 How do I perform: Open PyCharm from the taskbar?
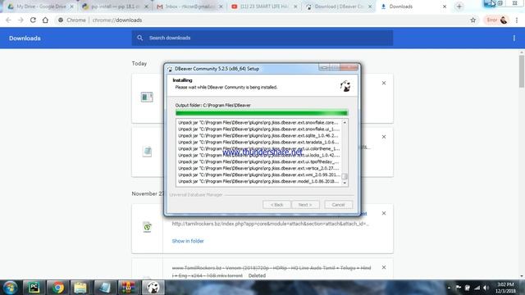click(34, 288)
